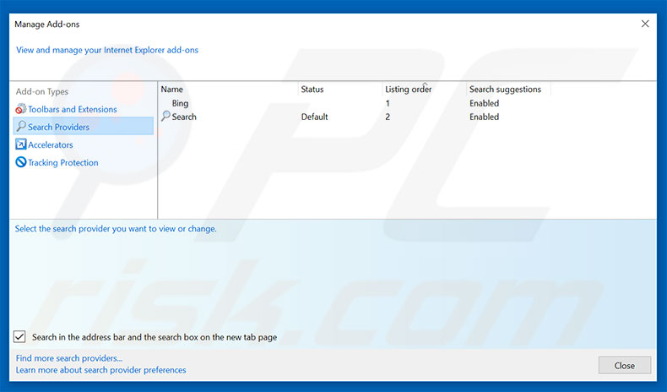This screenshot has width=667, height=392.
Task: Click listing order 2 for Search
Action: click(x=388, y=117)
